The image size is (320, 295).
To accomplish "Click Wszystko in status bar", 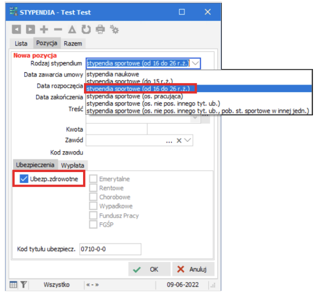I will (x=57, y=285).
